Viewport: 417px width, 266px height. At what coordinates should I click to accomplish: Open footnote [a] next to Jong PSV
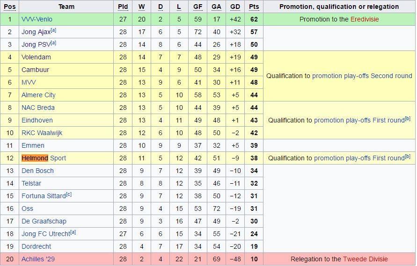pyautogui.click(x=53, y=43)
